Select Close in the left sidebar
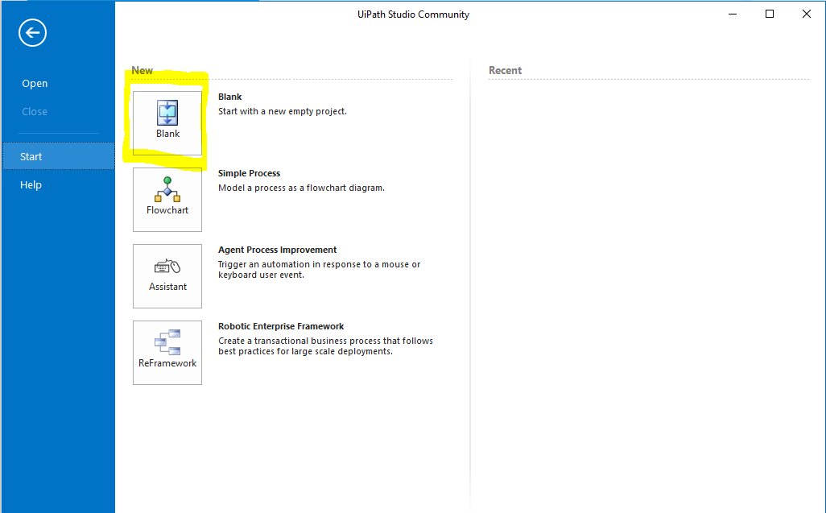Image resolution: width=826 pixels, height=513 pixels. [35, 112]
